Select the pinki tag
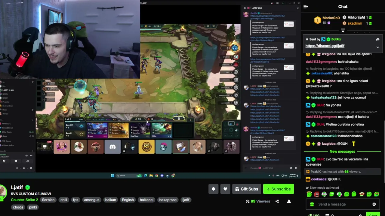The image size is (385, 216). pyautogui.click(x=33, y=207)
